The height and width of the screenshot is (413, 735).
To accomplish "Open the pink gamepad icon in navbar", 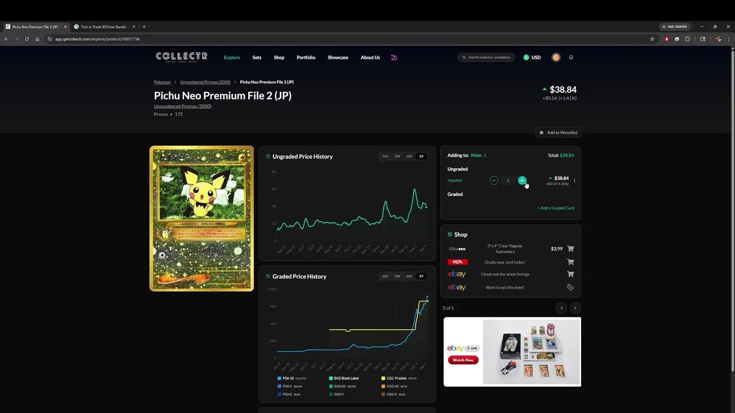I will pyautogui.click(x=394, y=57).
